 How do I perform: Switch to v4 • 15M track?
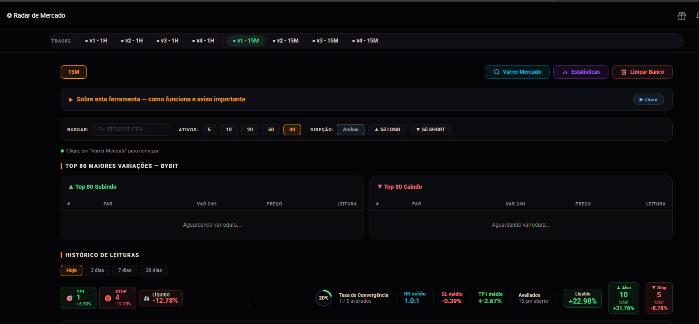click(365, 41)
